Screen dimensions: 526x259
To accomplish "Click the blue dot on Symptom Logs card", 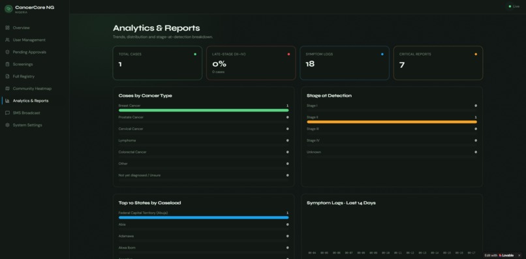I will pyautogui.click(x=382, y=54).
